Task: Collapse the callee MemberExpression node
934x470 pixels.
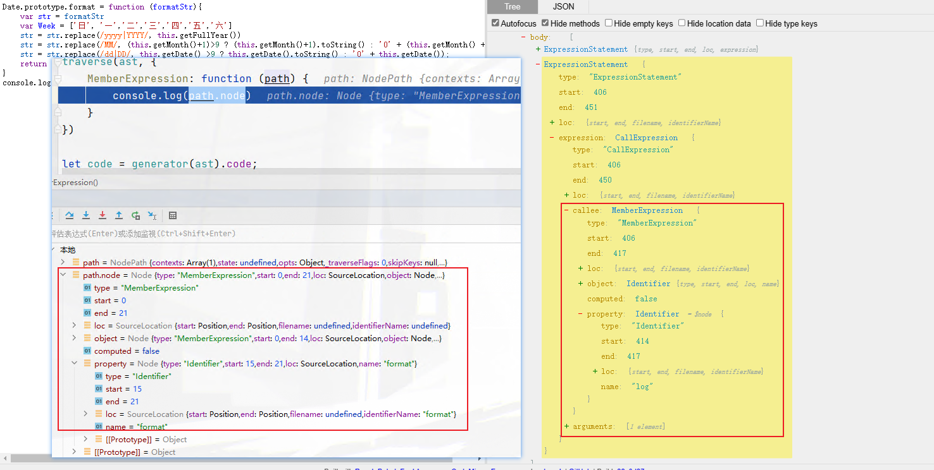Action: pyautogui.click(x=566, y=210)
